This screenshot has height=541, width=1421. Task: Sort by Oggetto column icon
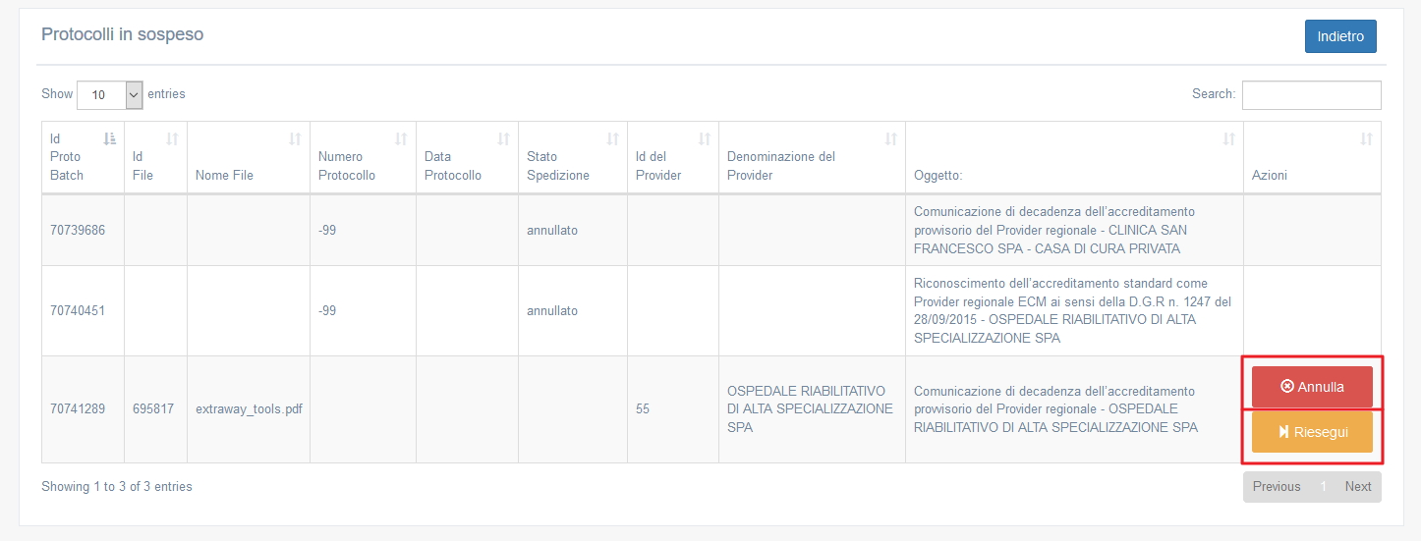point(1228,139)
